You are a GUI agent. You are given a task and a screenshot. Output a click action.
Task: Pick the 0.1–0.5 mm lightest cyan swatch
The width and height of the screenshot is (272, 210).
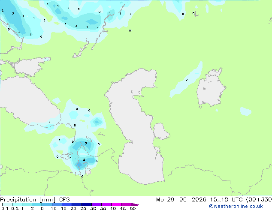[7, 204]
